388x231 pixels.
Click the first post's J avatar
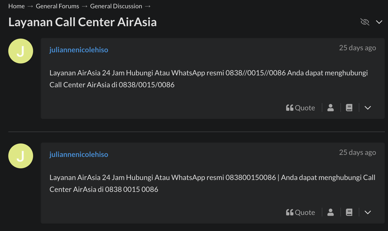(21, 51)
